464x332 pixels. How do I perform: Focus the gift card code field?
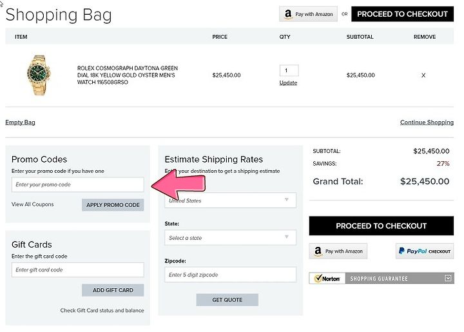(78, 270)
